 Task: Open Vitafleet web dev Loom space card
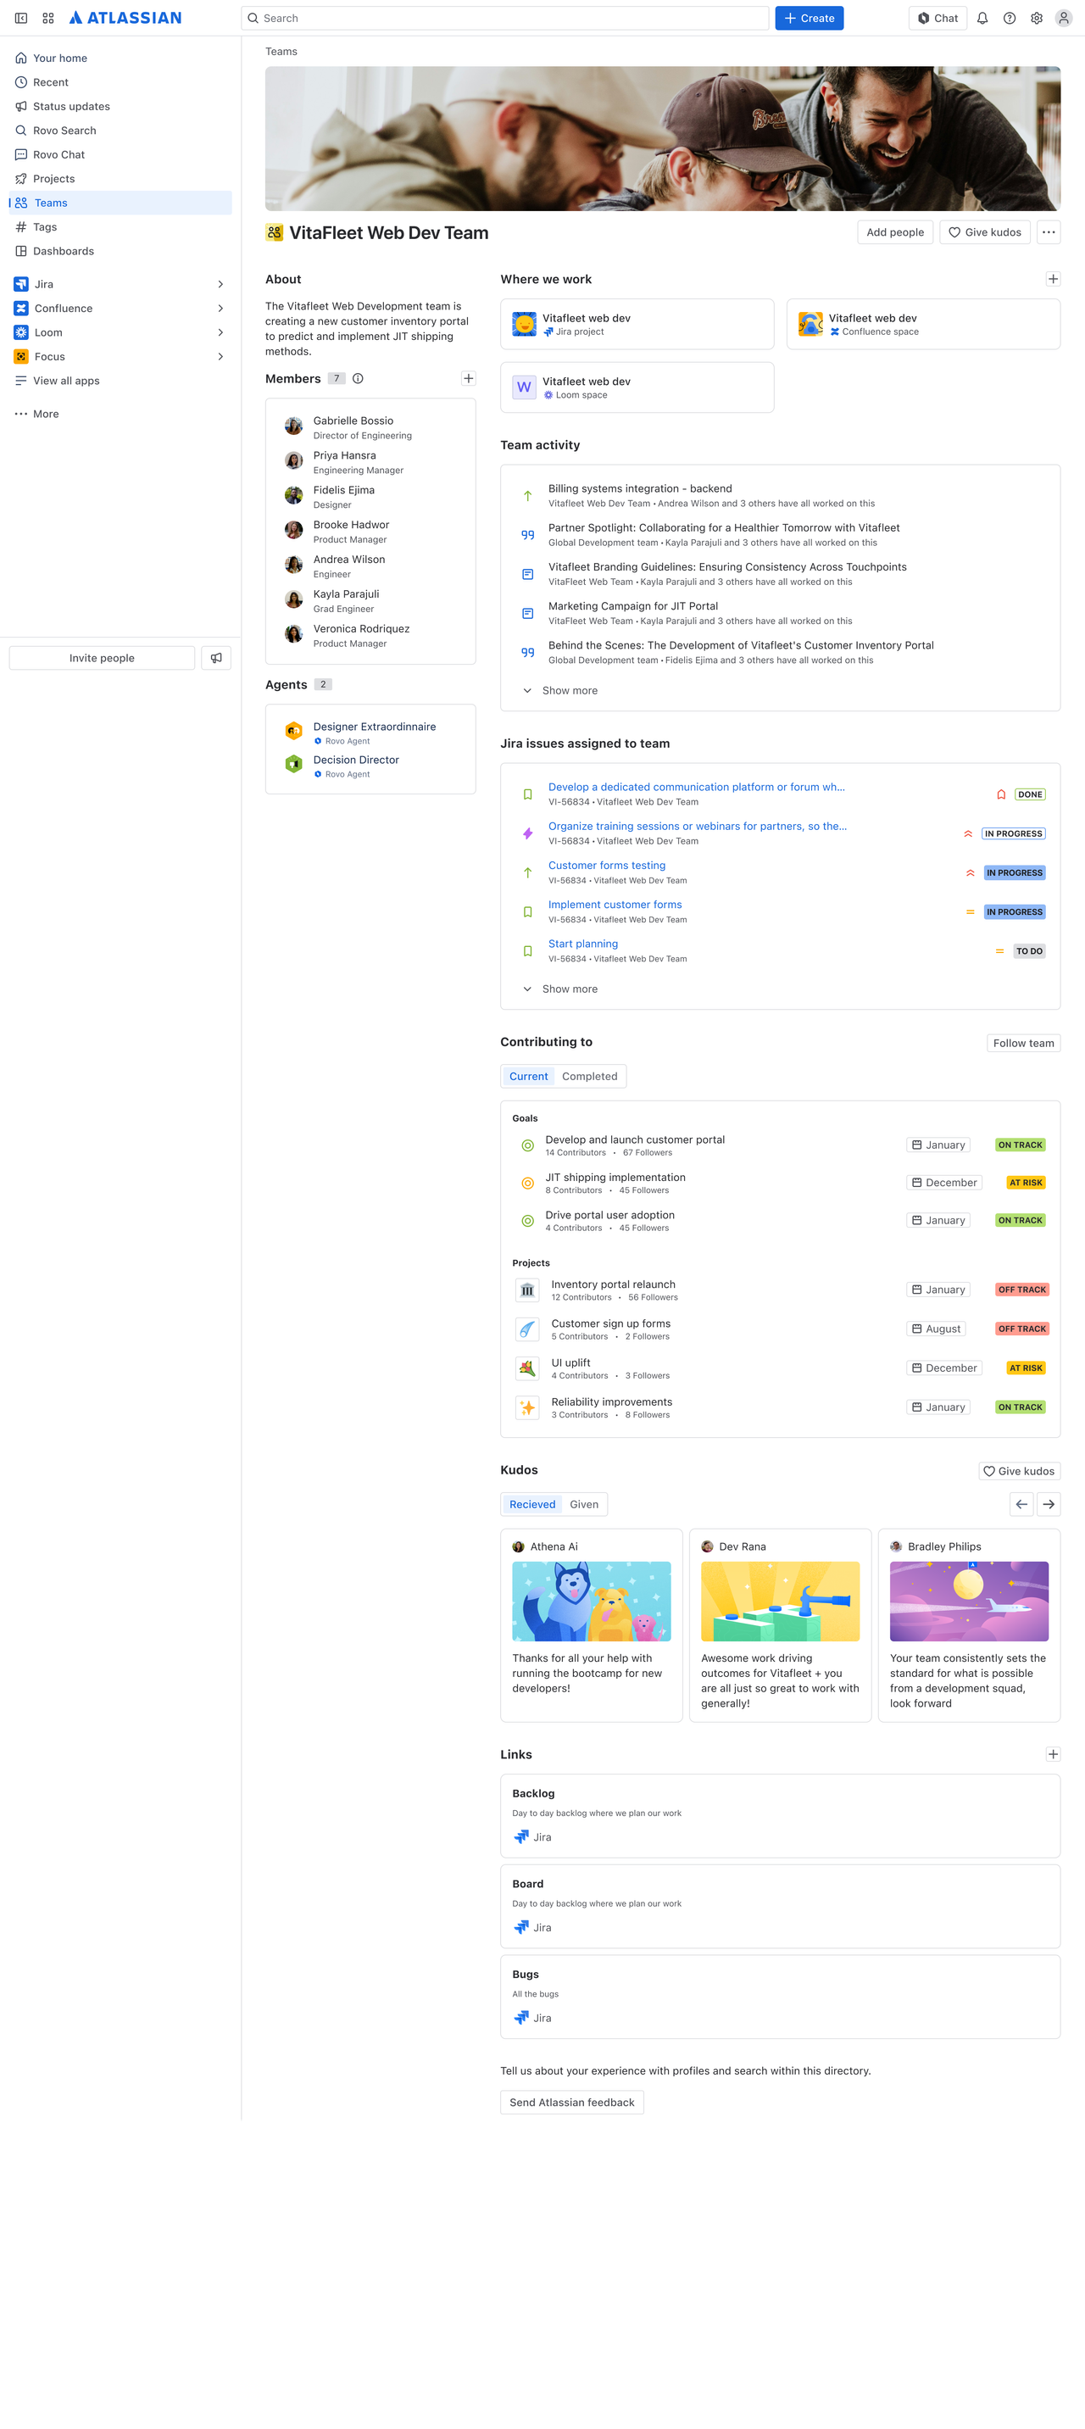click(637, 387)
